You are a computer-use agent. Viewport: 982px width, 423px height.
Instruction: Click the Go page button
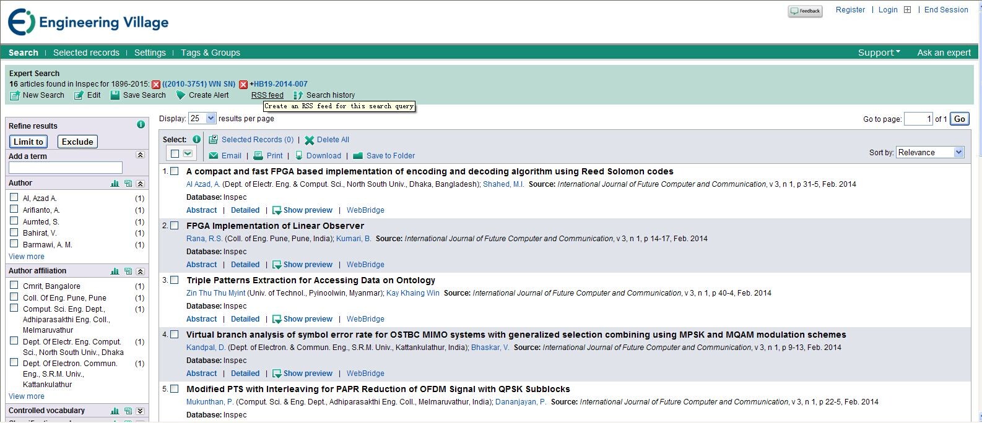960,119
